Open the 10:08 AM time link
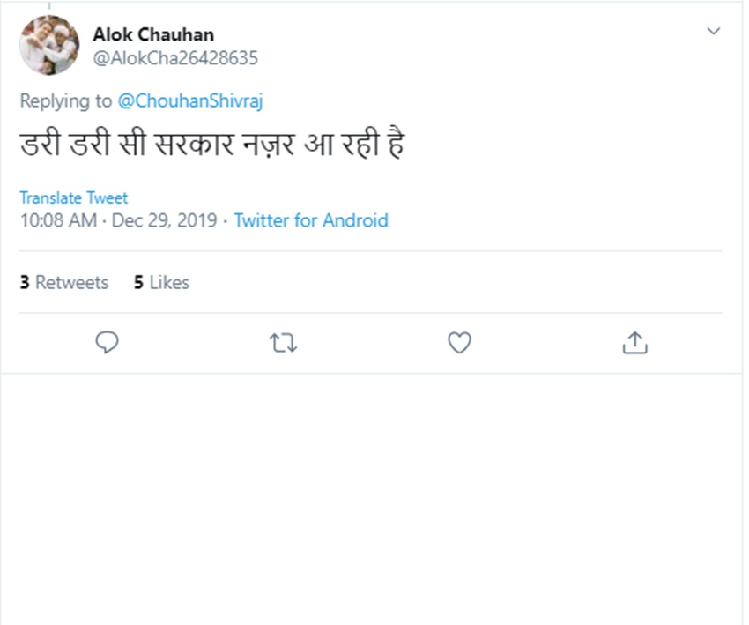Screen dimensions: 749x625 click(x=58, y=220)
